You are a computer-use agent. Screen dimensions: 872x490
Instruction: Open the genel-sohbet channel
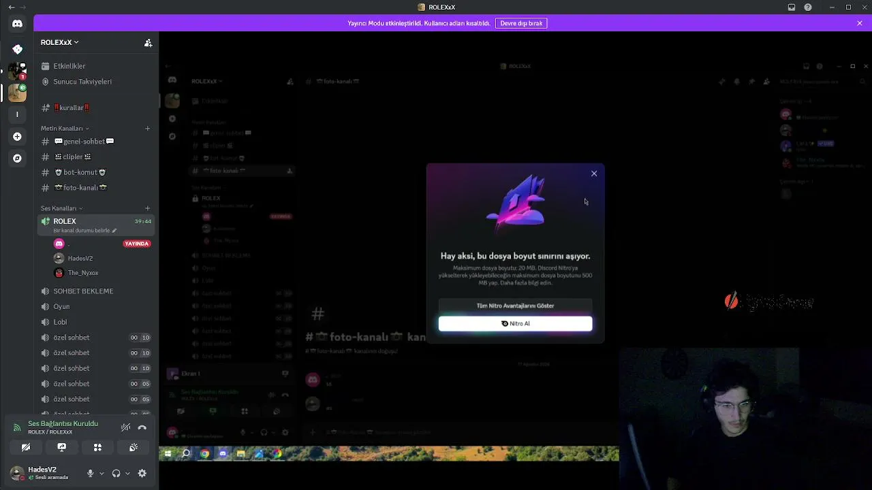96,142
